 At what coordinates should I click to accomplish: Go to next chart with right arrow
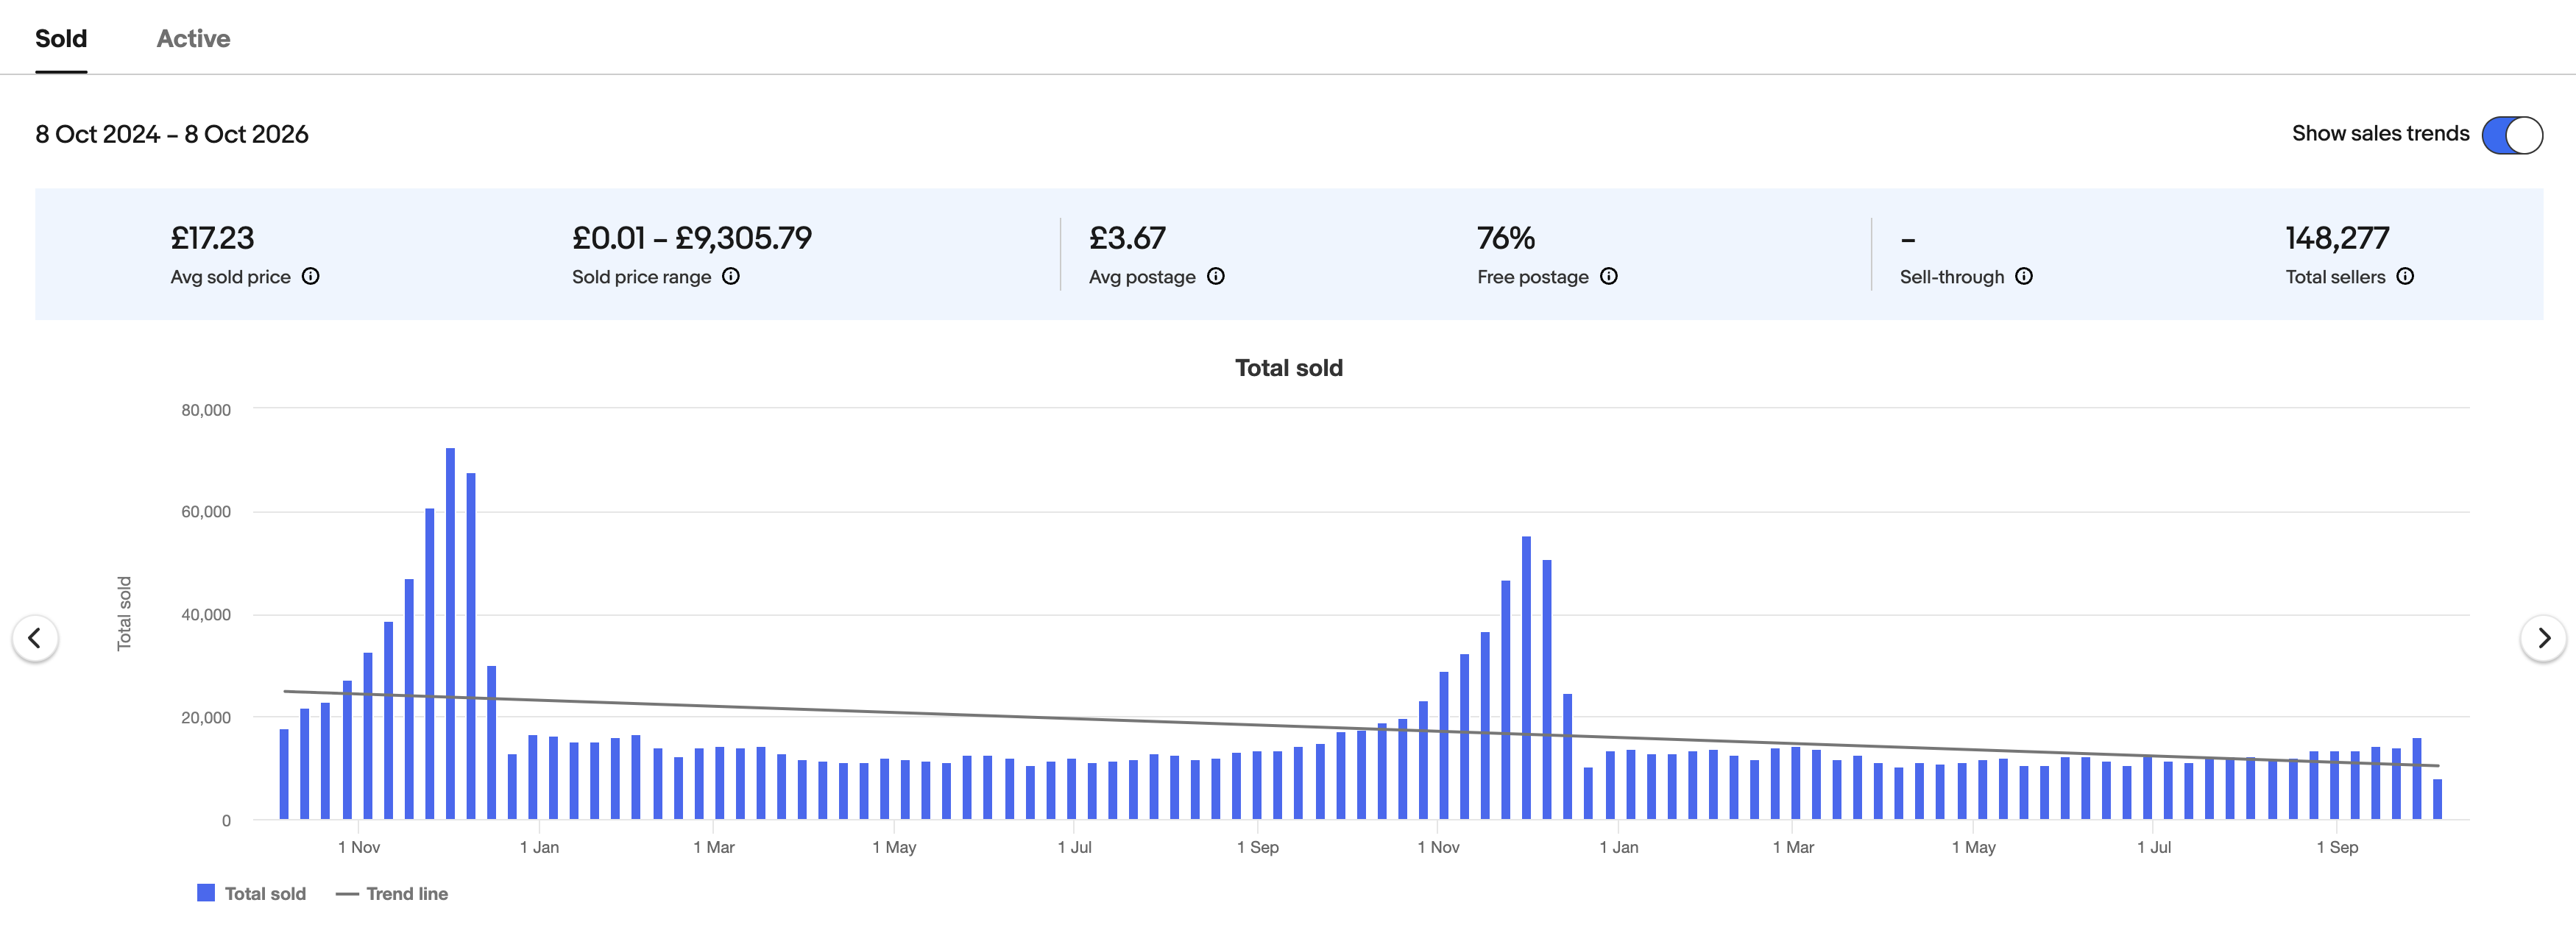pos(2543,638)
